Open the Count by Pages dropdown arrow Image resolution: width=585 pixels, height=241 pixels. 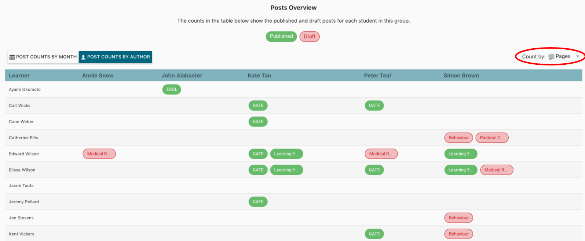[x=578, y=56]
